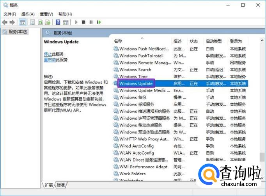Click the Windows 备份 service icon
Image resolution: width=266 pixels, height=196 pixels.
[x=116, y=97]
